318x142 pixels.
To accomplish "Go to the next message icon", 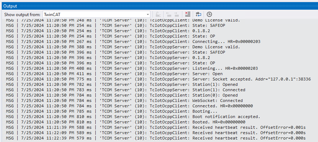I will coord(176,14).
